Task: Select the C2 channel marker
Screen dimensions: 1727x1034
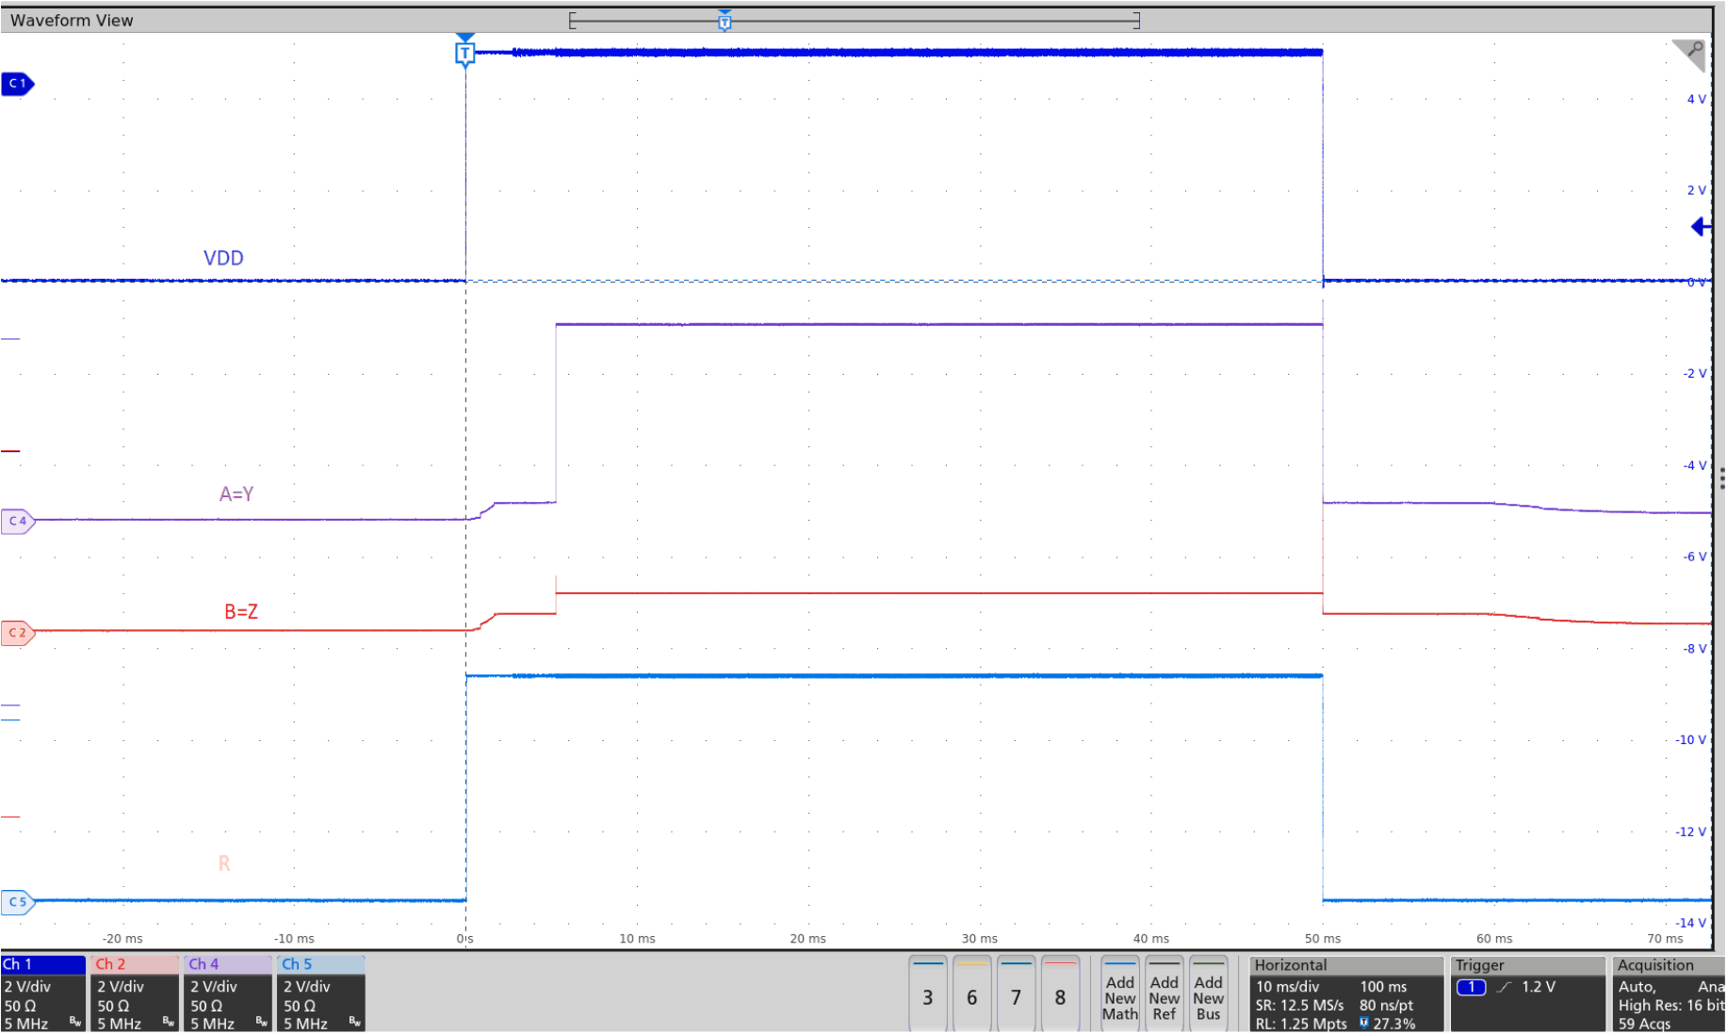Action: coord(18,633)
